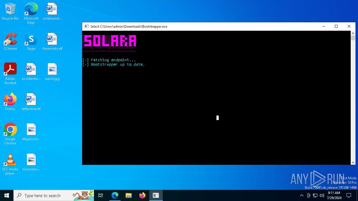This screenshot has height=201, width=358.
Task: Close the Bootstrapper console window
Action: pyautogui.click(x=349, y=27)
